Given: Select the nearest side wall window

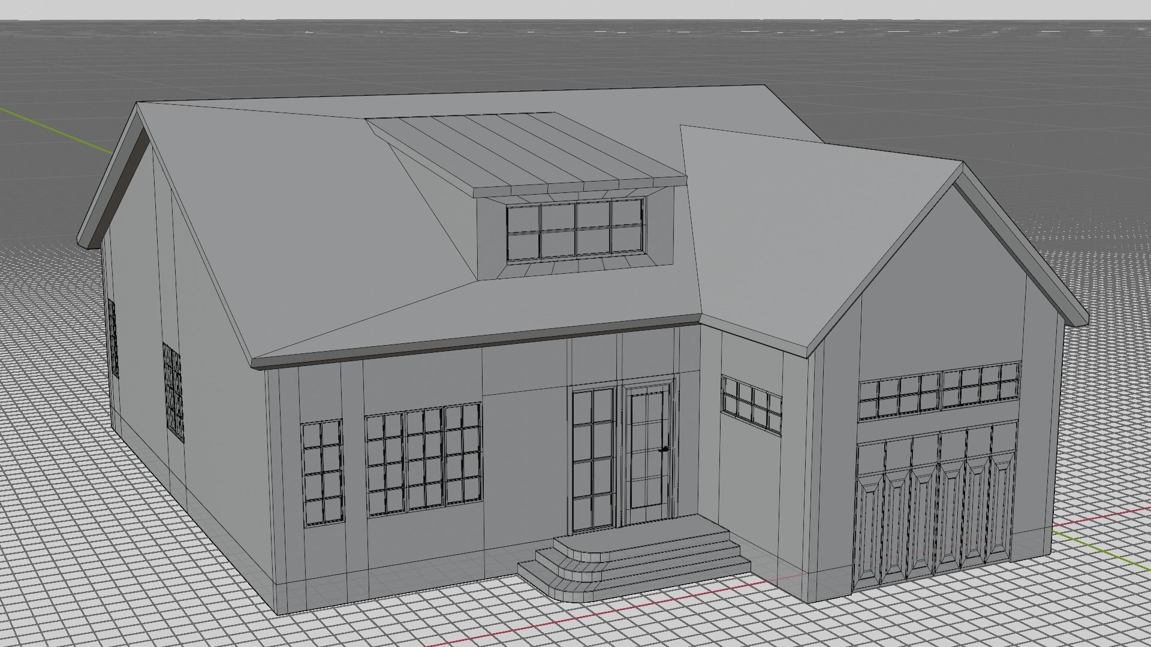Looking at the screenshot, I should tap(173, 392).
